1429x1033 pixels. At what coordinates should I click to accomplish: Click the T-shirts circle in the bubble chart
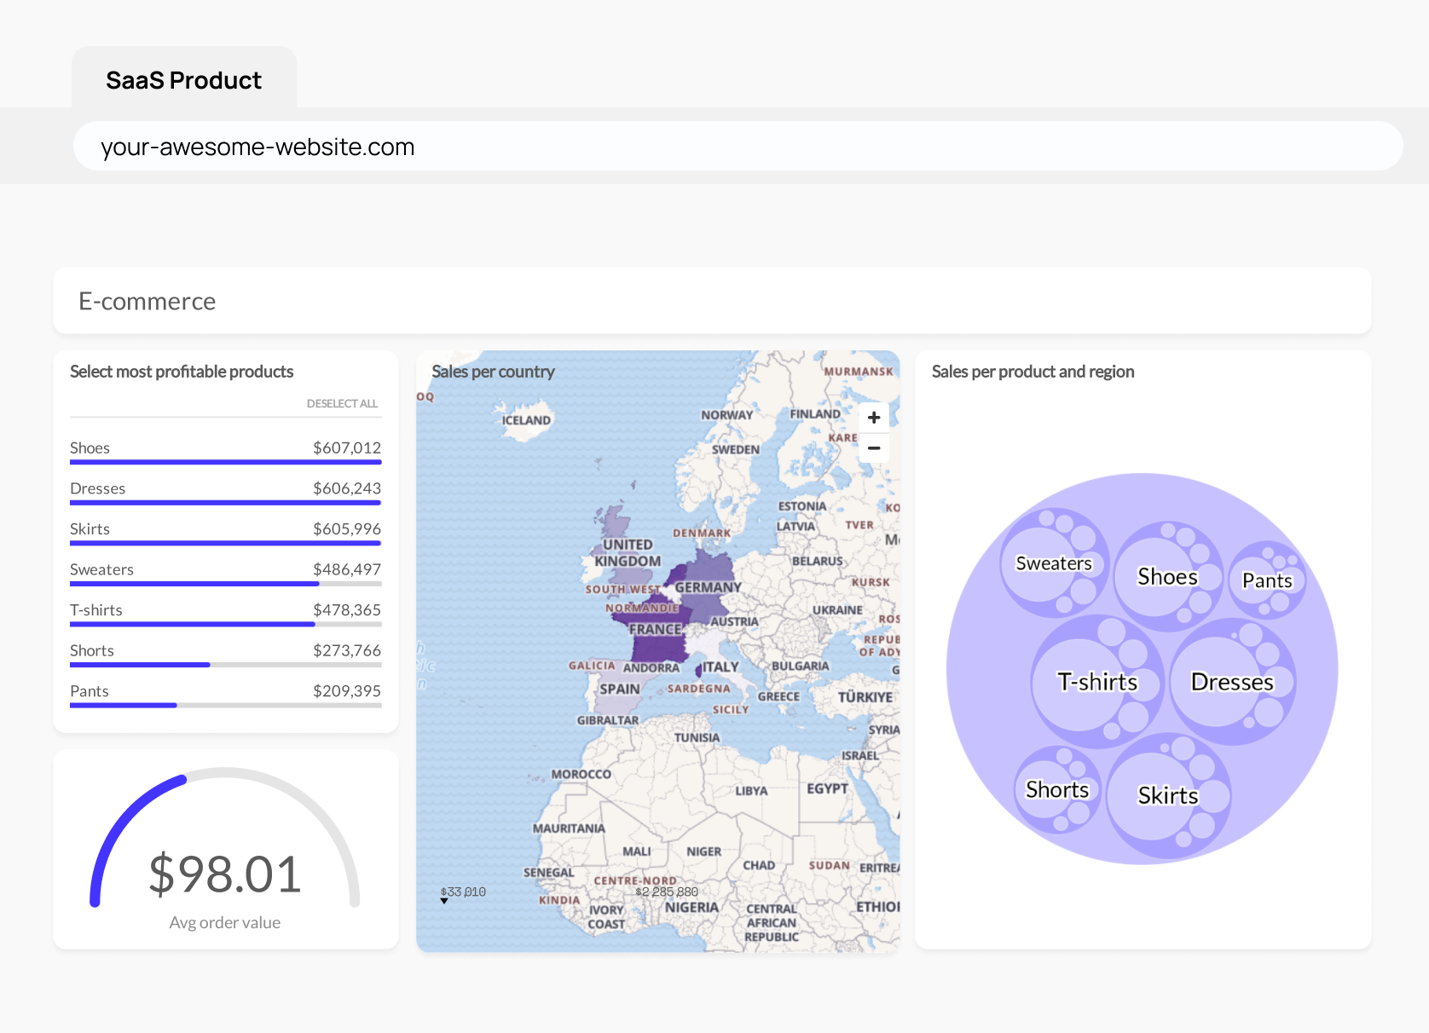point(1096,681)
